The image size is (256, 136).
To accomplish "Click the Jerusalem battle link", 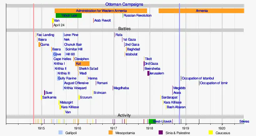I will (x=156, y=73).
